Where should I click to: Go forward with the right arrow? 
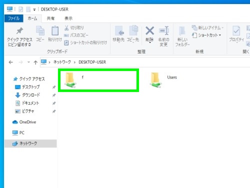(x=20, y=62)
